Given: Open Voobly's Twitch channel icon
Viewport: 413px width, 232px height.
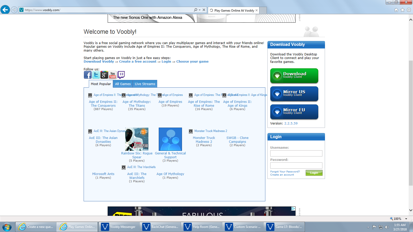Looking at the screenshot, I should (121, 75).
